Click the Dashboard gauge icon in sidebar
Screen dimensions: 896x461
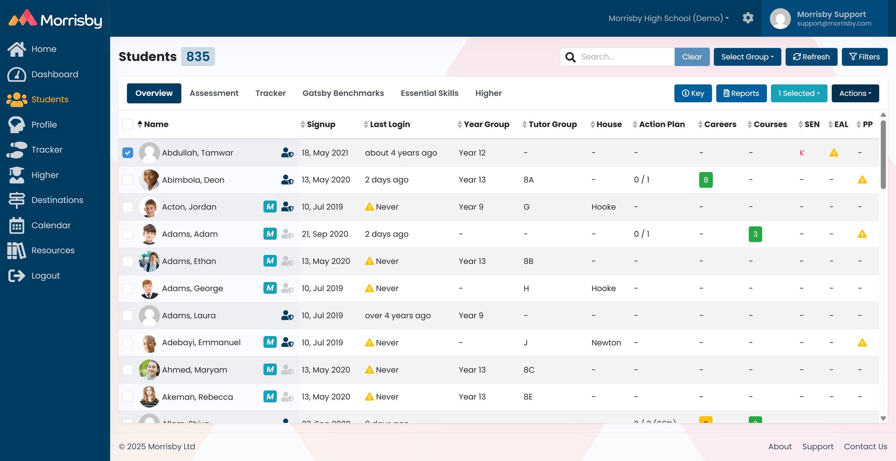click(17, 75)
